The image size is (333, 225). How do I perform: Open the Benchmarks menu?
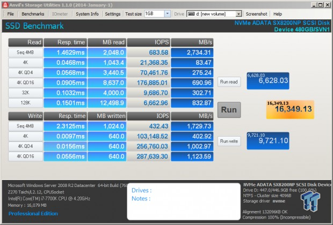33,13
